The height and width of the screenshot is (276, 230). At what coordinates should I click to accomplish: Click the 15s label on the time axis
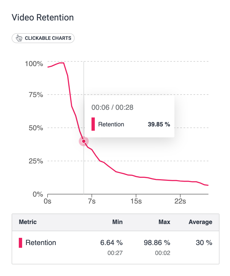(136, 201)
